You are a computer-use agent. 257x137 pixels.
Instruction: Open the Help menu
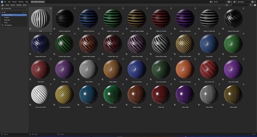coord(26,2)
